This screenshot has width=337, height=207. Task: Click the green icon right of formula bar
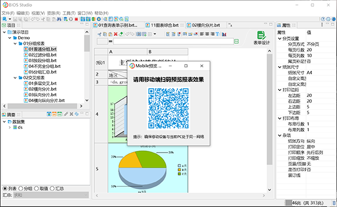(x=236, y=41)
